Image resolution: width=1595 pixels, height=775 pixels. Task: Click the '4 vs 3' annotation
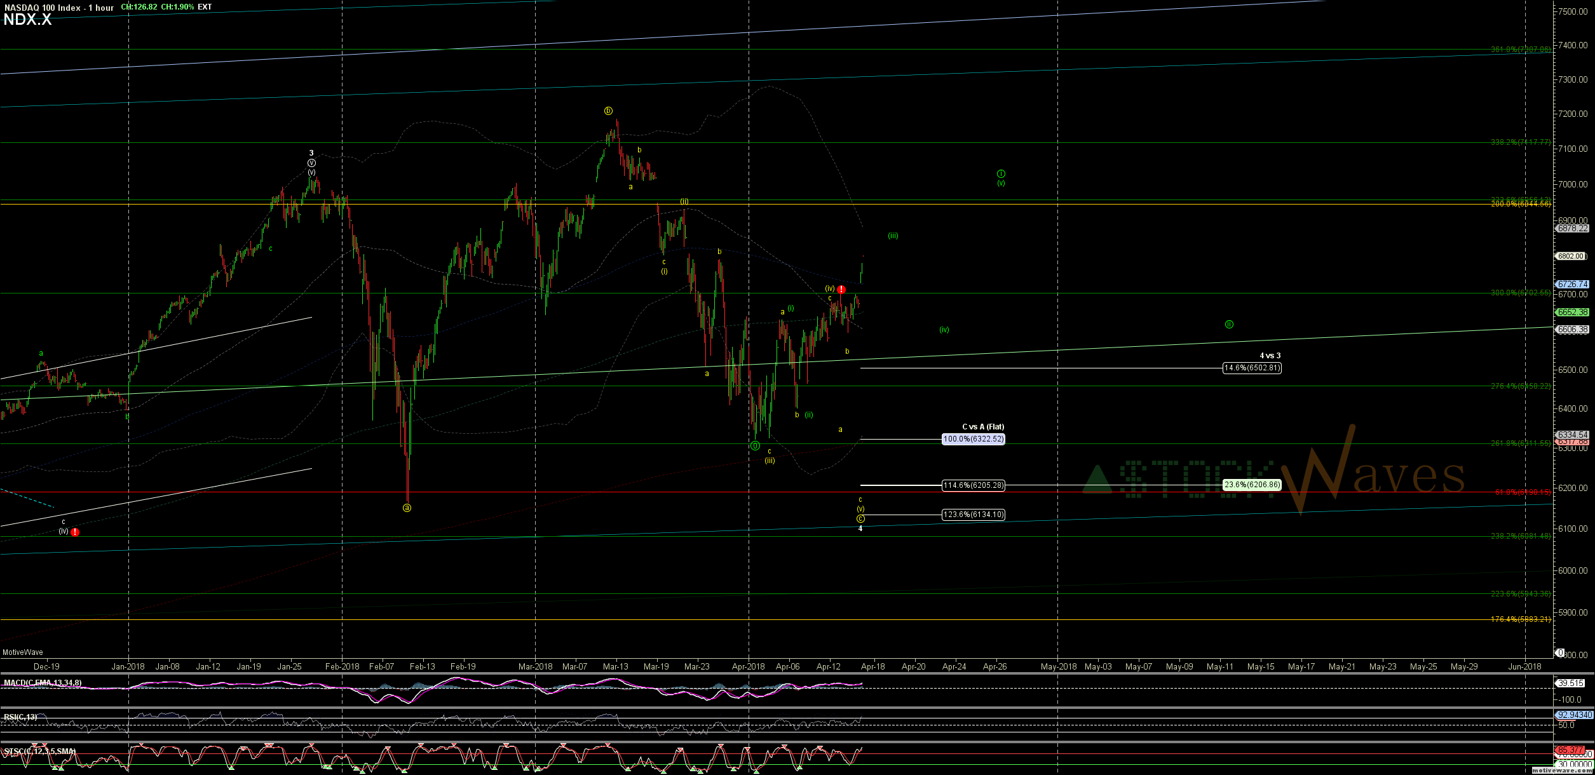coord(1270,356)
